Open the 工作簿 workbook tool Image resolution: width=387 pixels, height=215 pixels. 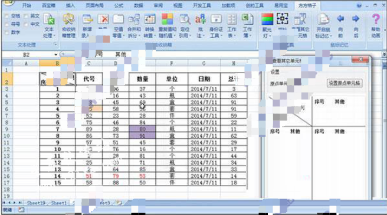[247, 26]
